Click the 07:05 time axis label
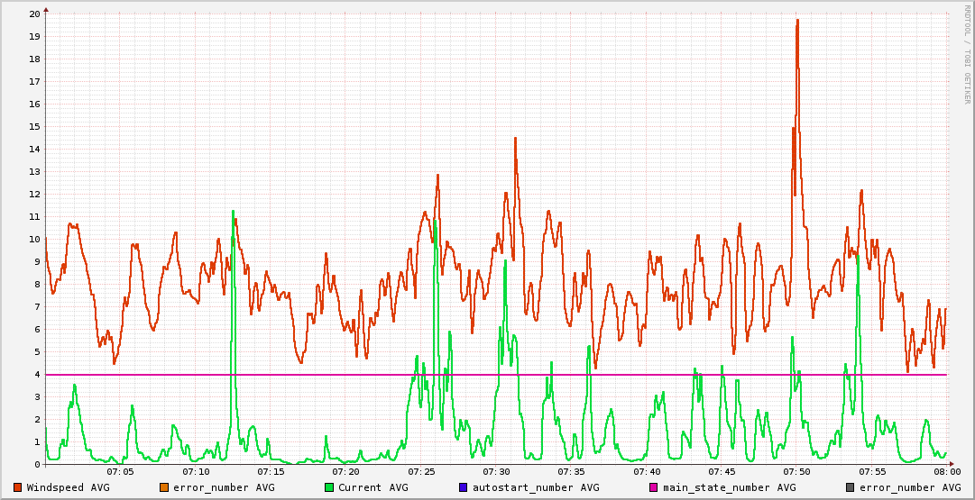Image resolution: width=975 pixels, height=500 pixels. tap(121, 472)
